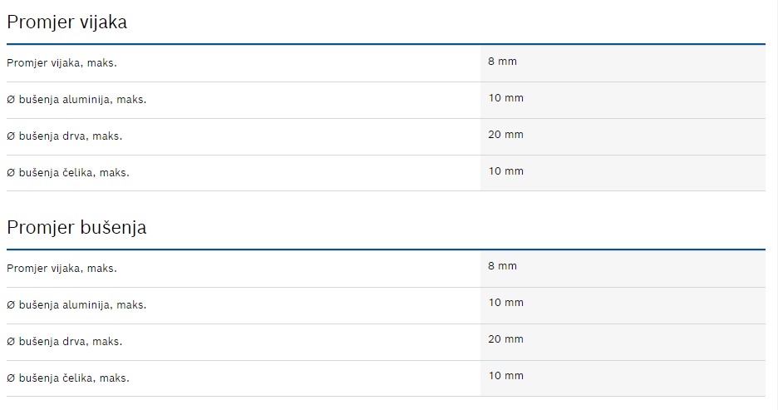Click aluminium 10 mm value in Promjer bušenja section
The width and height of the screenshot is (778, 410).
point(506,303)
